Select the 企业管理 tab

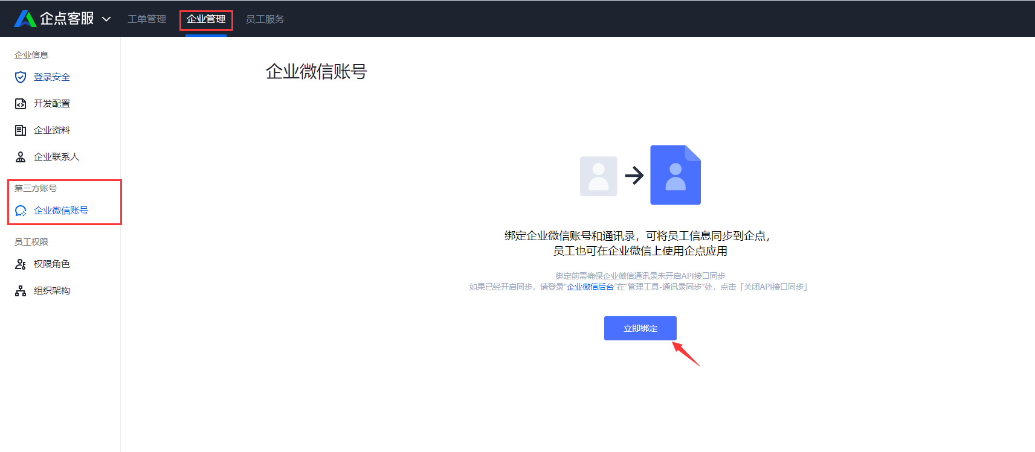206,19
